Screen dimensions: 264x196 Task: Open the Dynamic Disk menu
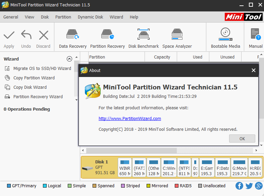(91, 17)
